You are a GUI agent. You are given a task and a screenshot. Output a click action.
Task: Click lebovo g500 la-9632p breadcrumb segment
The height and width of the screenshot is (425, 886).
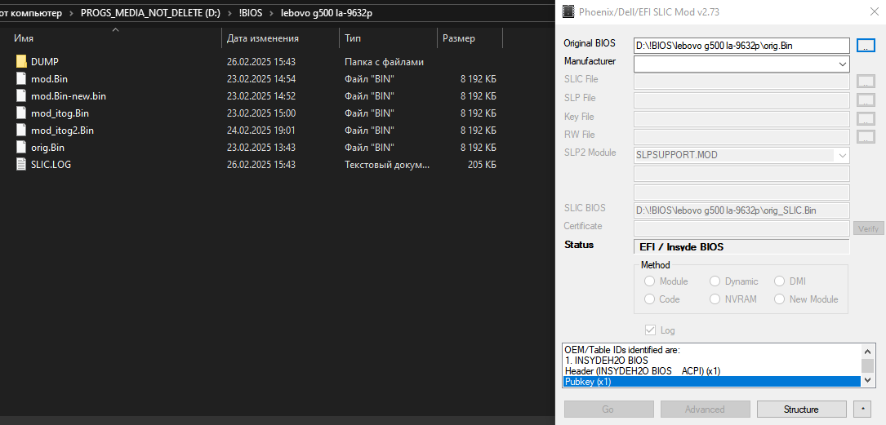point(327,13)
